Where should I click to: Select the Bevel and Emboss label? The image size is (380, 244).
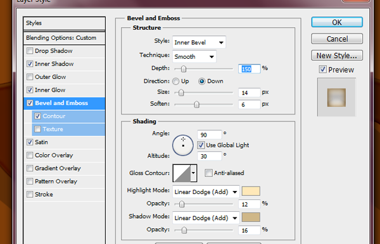(x=61, y=103)
